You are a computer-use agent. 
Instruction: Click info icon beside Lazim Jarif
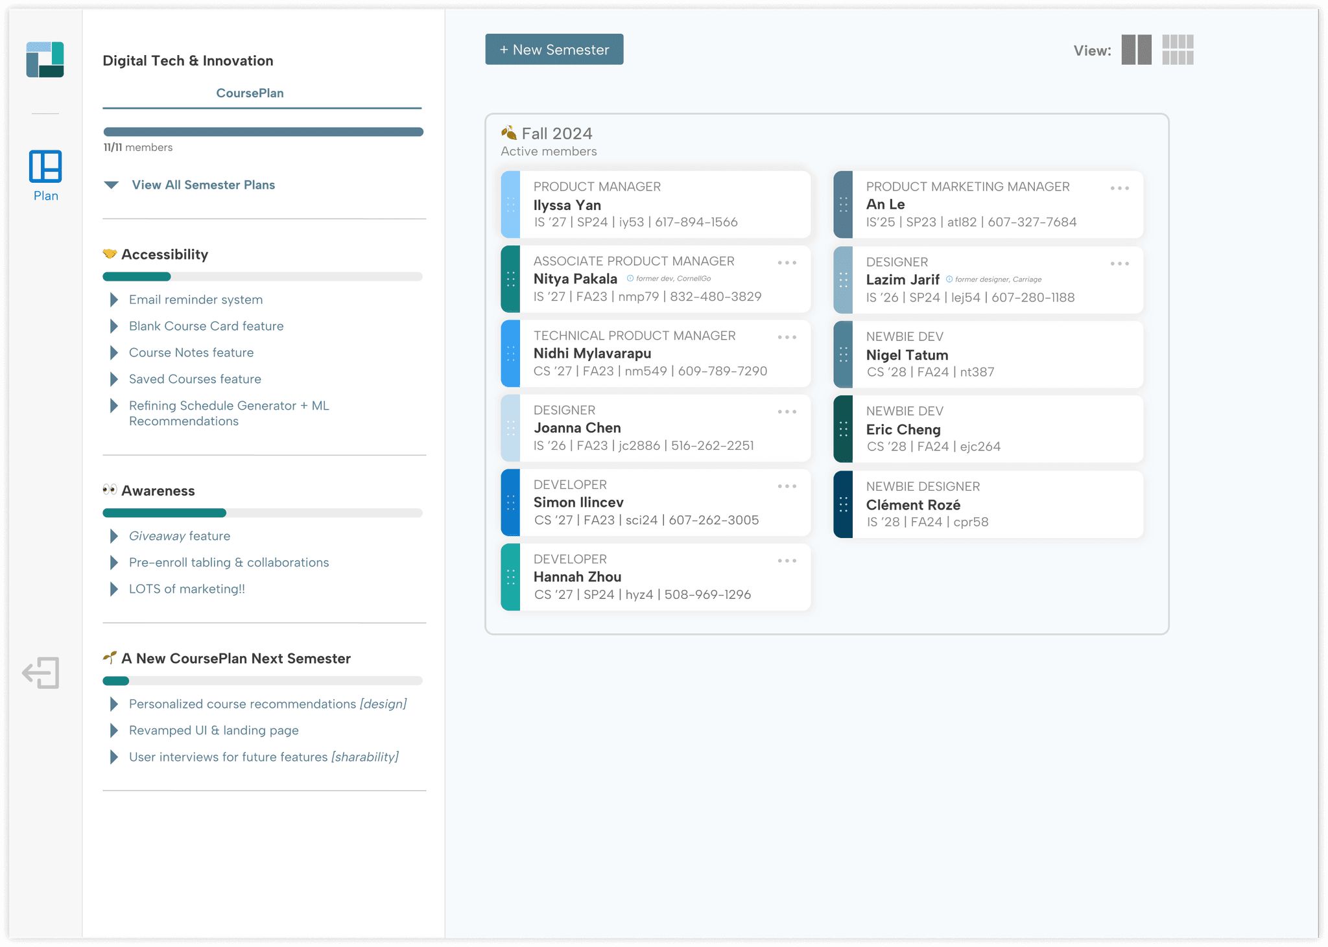[949, 279]
